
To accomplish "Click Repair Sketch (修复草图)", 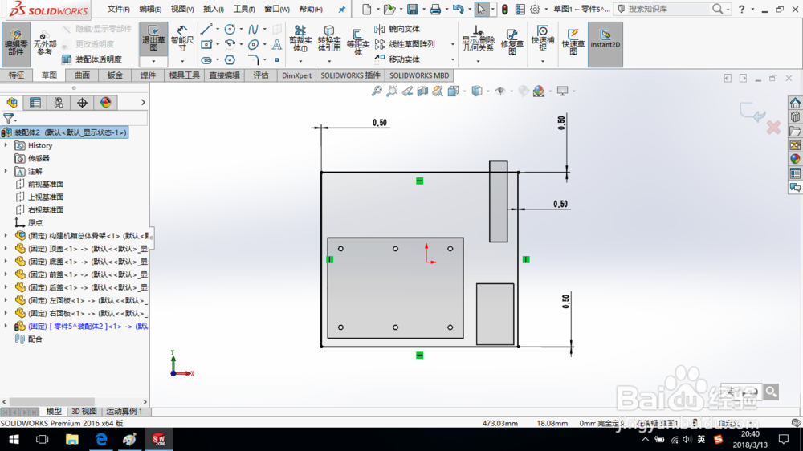I will point(512,41).
